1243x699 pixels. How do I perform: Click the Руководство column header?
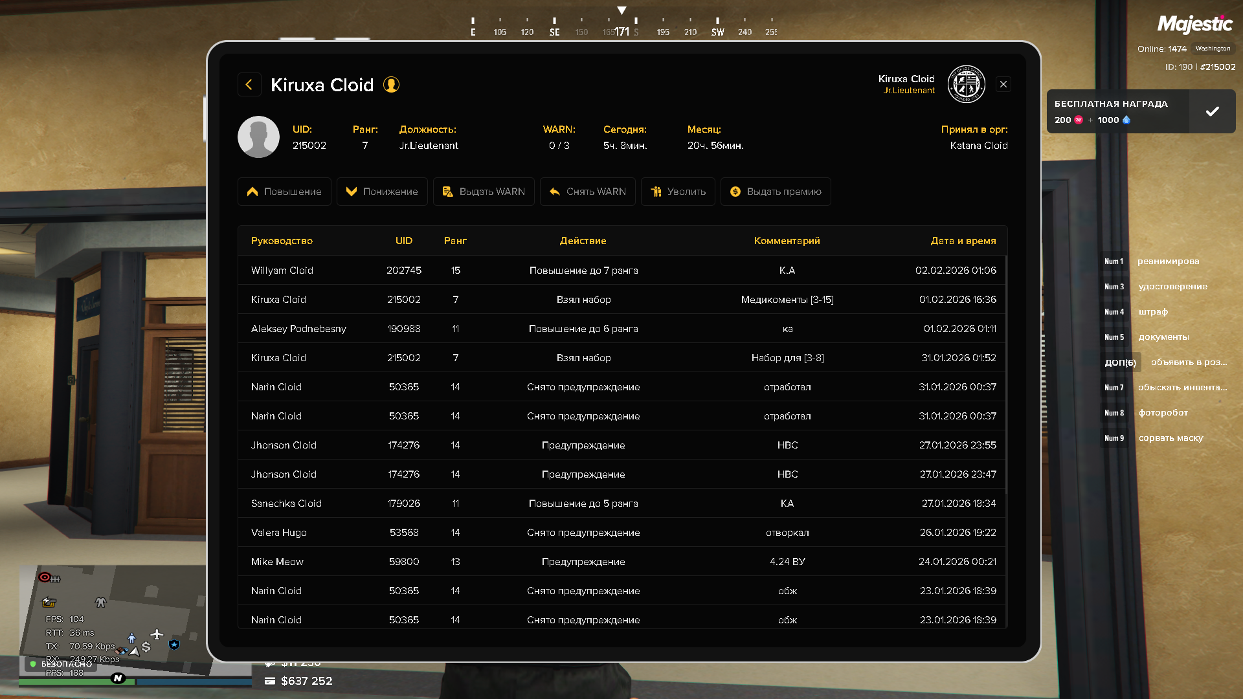(282, 241)
